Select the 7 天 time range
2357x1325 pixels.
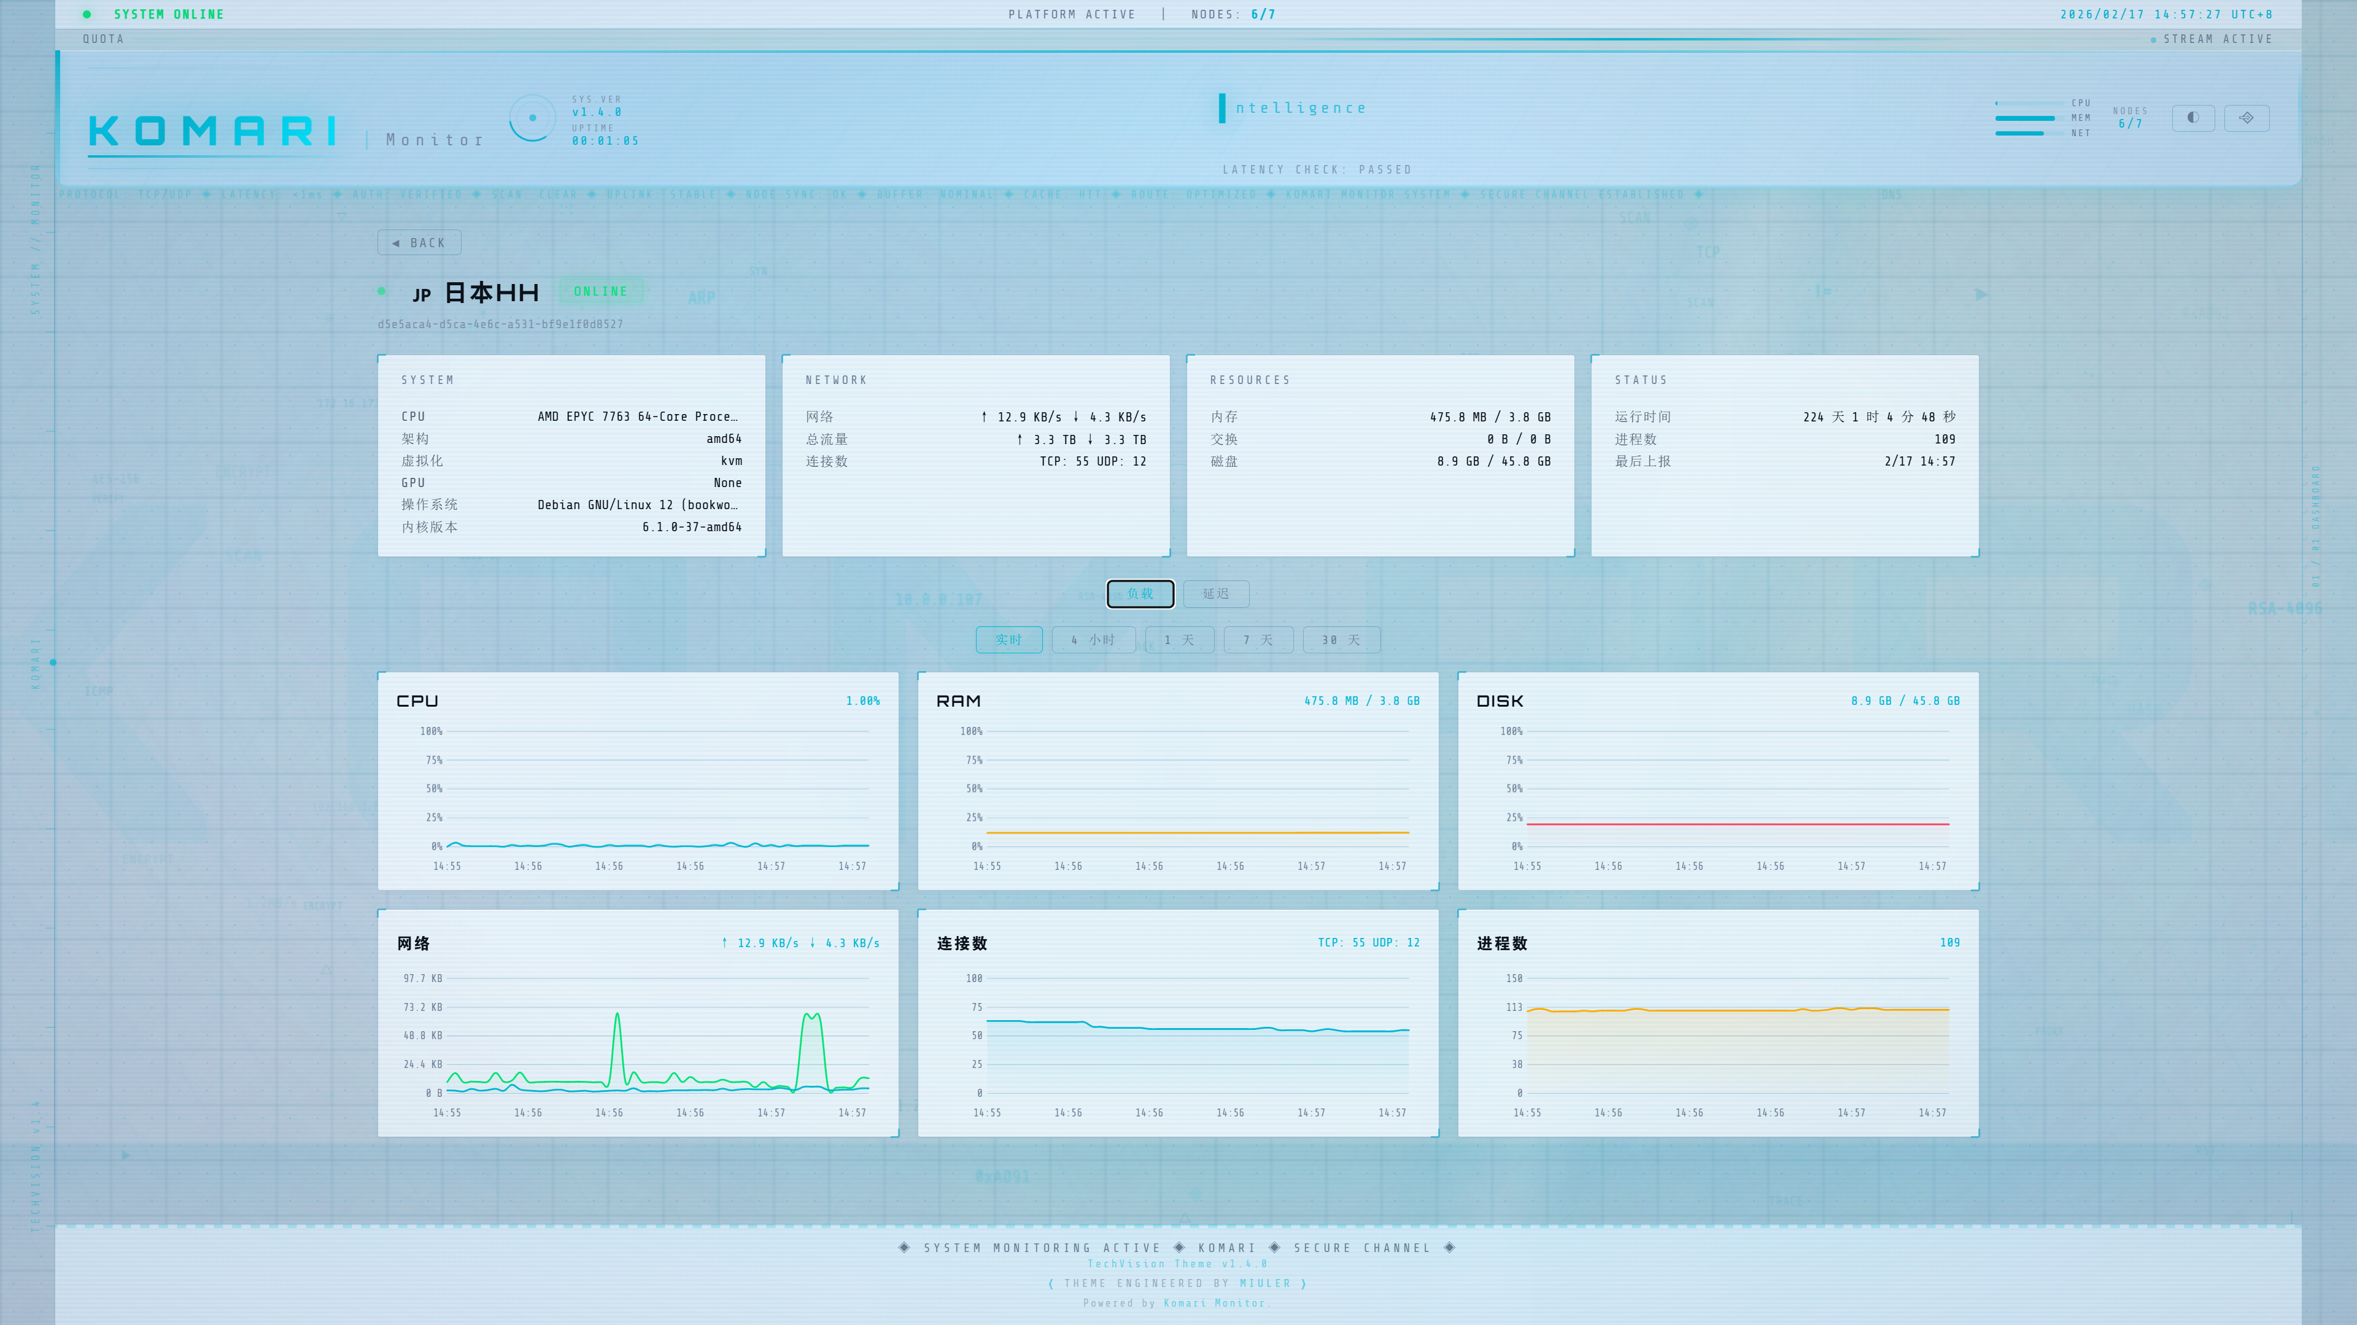1258,640
